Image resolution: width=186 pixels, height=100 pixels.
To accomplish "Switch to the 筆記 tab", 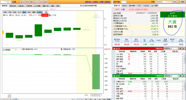I will [x=58, y=6].
